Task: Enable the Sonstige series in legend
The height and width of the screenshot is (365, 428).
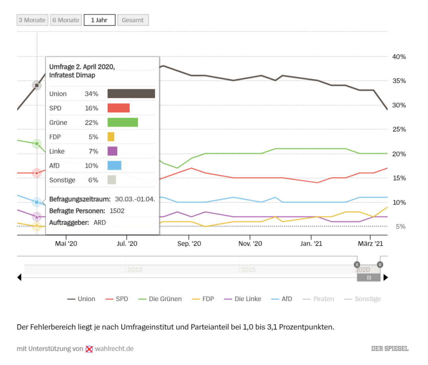Action: pyautogui.click(x=362, y=299)
